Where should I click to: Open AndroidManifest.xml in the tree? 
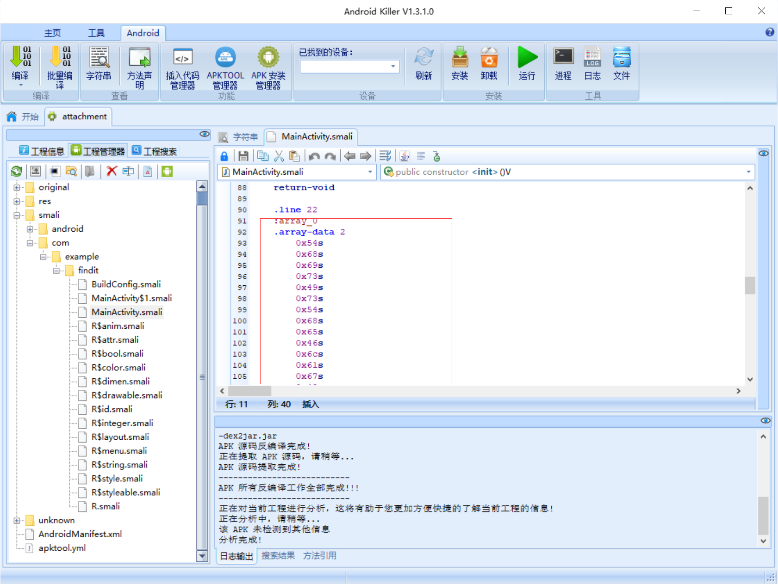pos(80,534)
